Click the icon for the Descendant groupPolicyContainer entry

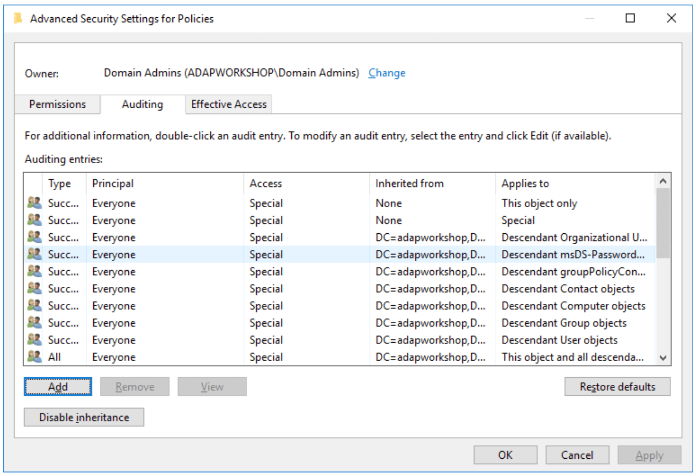[x=35, y=271]
